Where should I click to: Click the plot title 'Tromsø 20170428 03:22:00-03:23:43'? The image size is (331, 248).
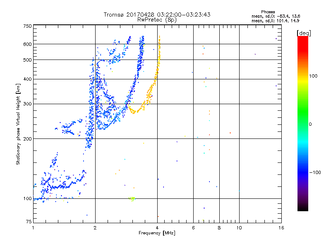point(157,14)
